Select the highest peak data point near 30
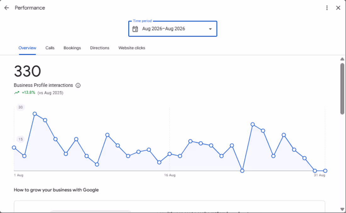This screenshot has width=346, height=213. [35, 114]
